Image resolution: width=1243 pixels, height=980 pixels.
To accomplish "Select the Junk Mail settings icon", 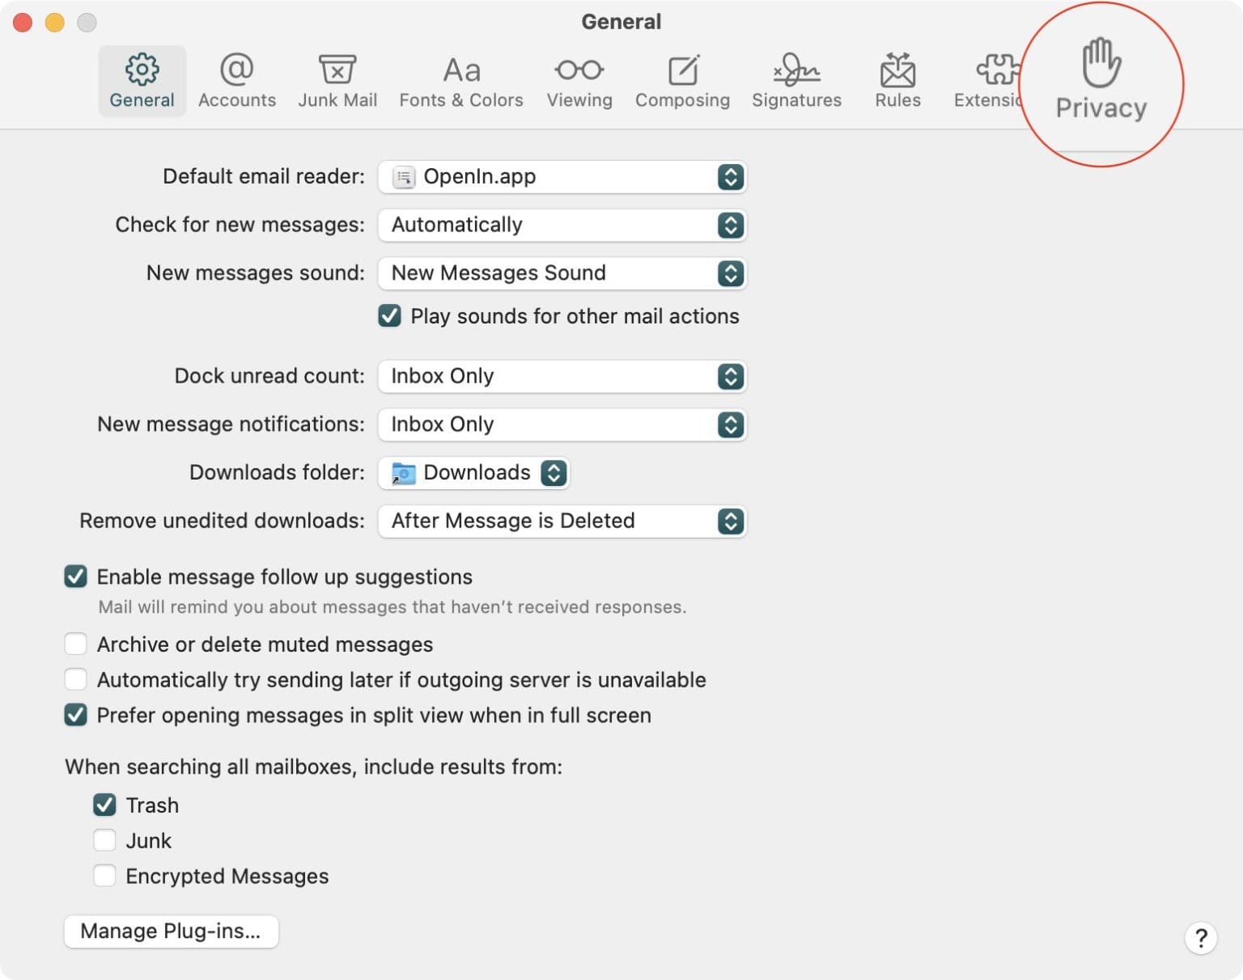I will click(337, 77).
